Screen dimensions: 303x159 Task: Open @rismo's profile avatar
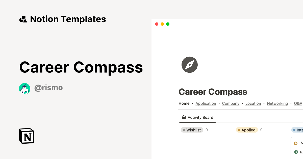[x=24, y=88]
